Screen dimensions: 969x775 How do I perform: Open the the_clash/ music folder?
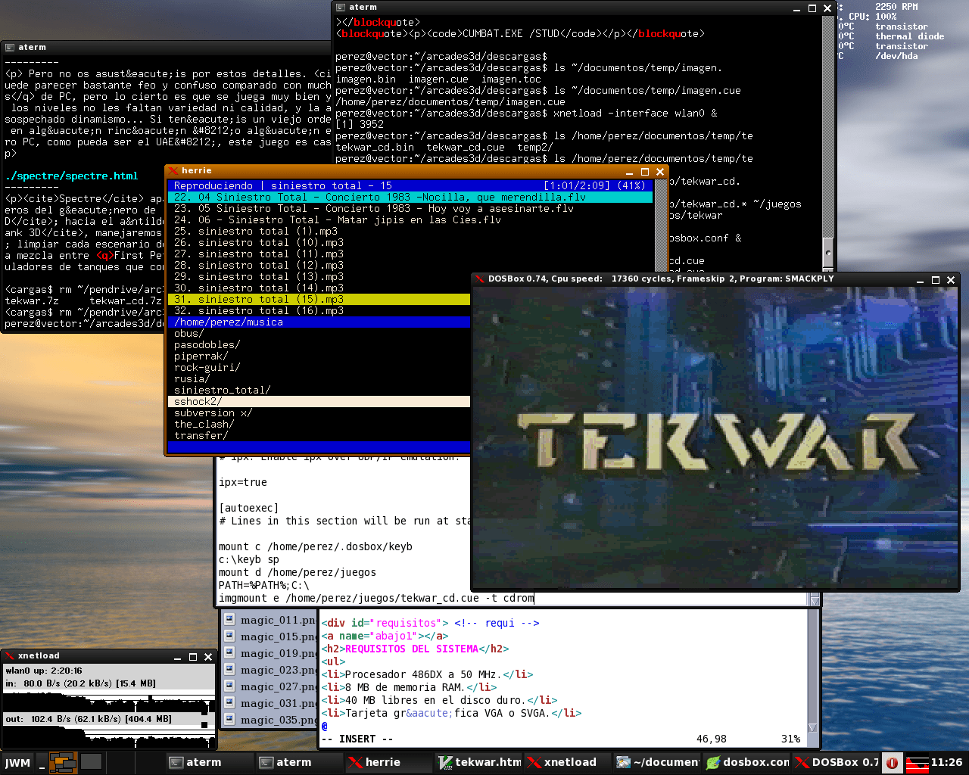click(319, 425)
